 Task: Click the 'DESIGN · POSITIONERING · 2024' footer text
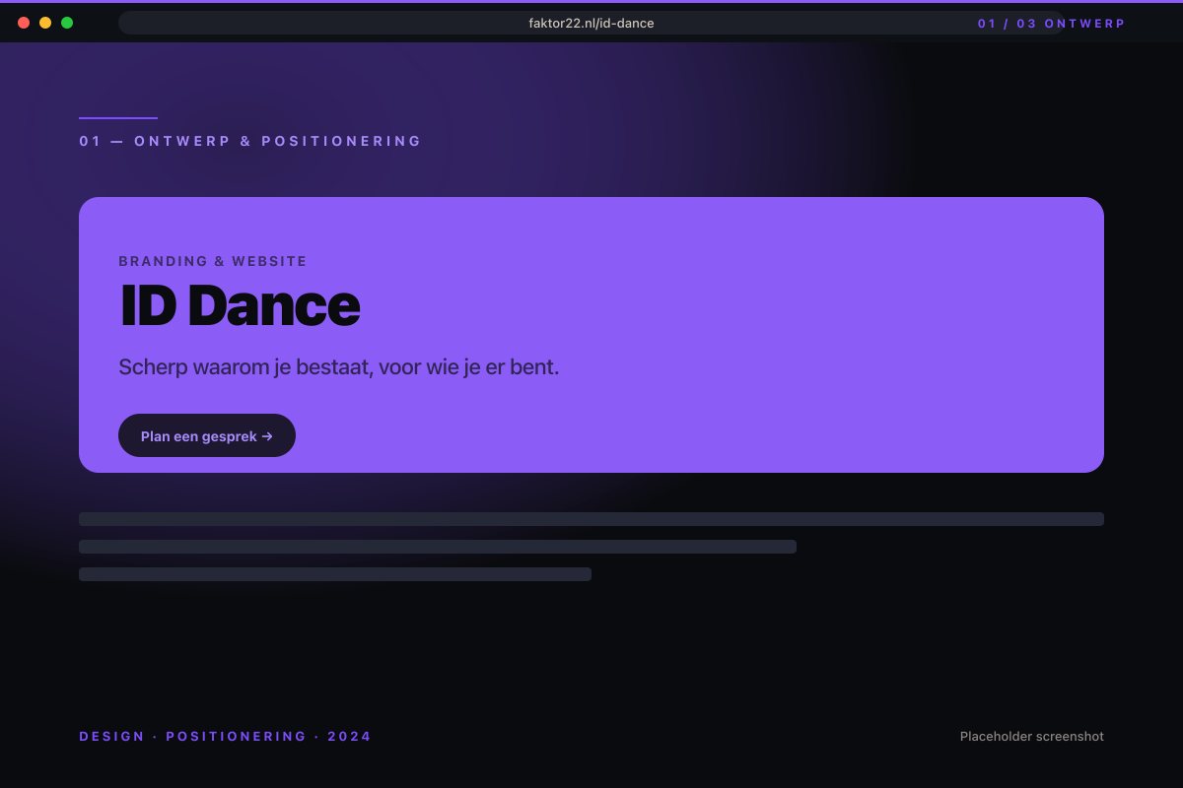226,736
